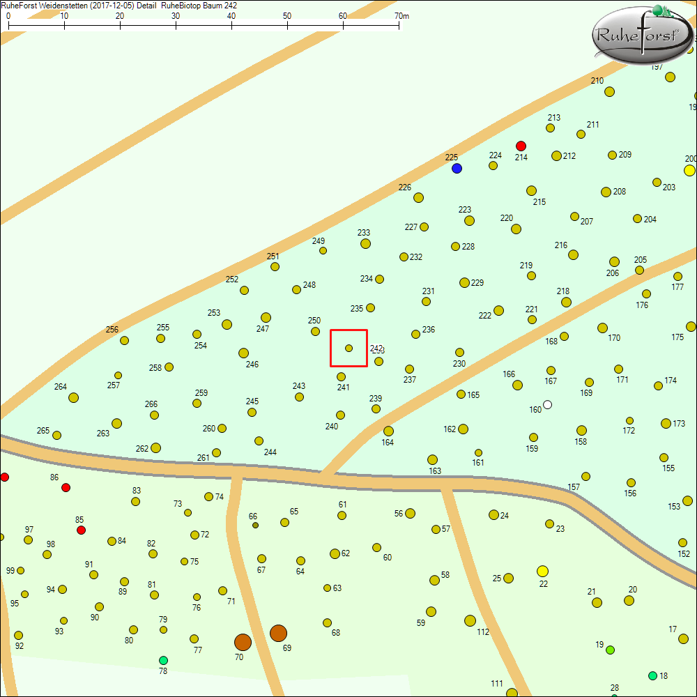Select the yellow tree marker 22
Screen dimensions: 697x697
542,571
